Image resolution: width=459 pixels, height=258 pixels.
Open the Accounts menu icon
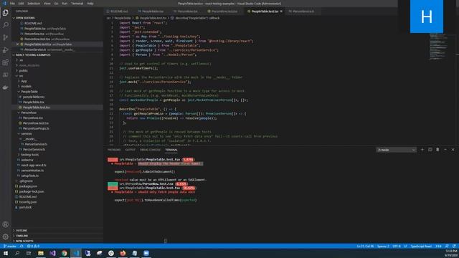click(x=6, y=224)
